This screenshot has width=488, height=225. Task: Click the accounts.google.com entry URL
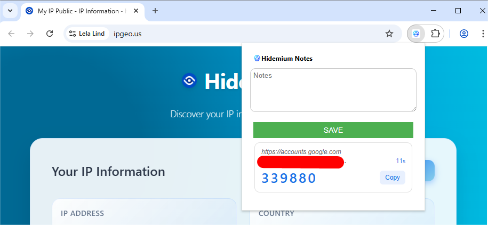tap(301, 152)
